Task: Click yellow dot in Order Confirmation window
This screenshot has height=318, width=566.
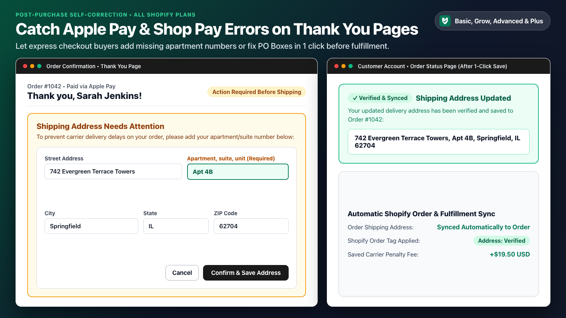Action: click(x=32, y=66)
